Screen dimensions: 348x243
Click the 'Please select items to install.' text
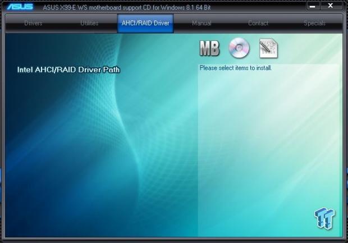pos(236,68)
